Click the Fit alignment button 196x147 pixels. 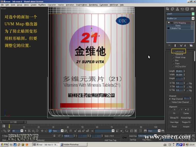tap(174, 113)
